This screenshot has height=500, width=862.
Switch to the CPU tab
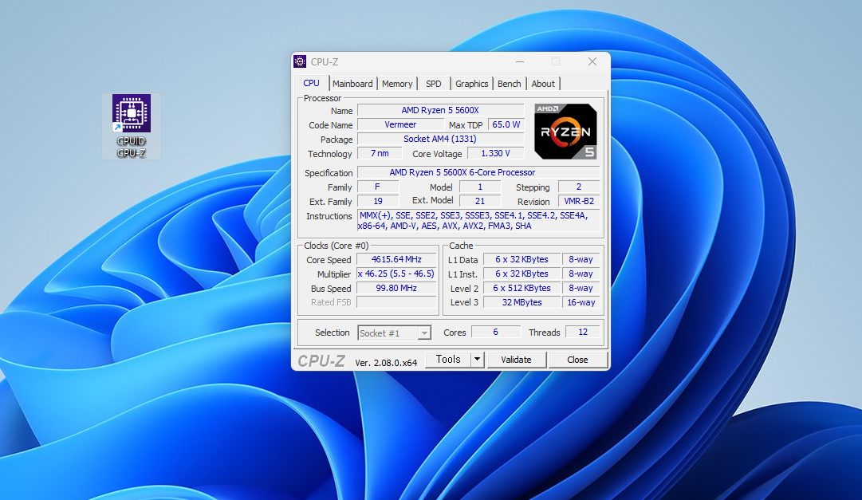tap(311, 83)
